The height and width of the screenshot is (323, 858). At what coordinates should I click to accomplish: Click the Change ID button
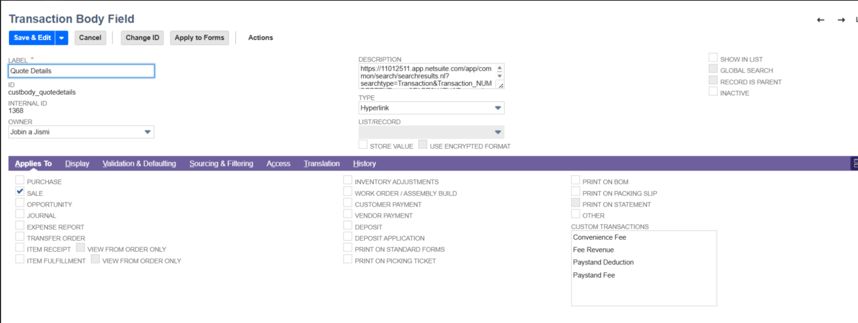click(x=142, y=38)
